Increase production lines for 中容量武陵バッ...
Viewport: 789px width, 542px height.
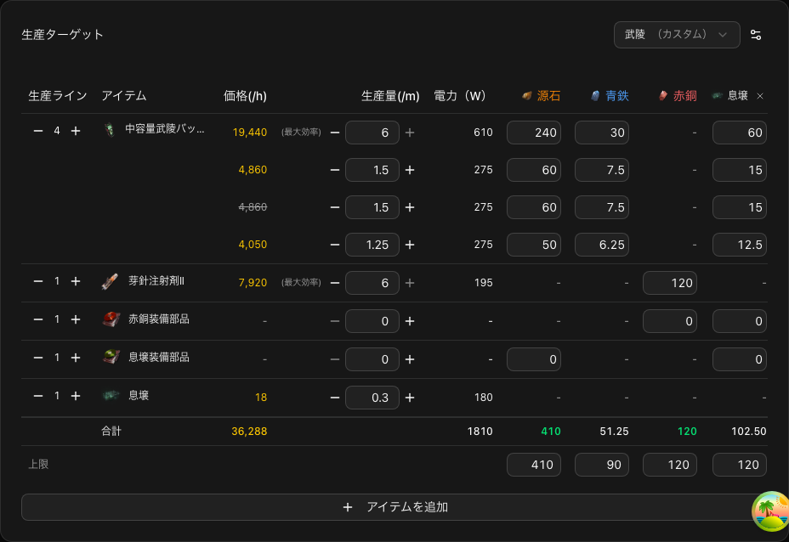pos(76,131)
